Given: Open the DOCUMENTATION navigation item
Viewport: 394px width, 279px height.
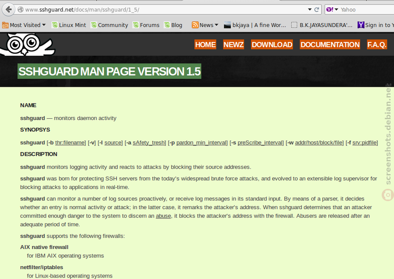Looking at the screenshot, I should point(330,44).
